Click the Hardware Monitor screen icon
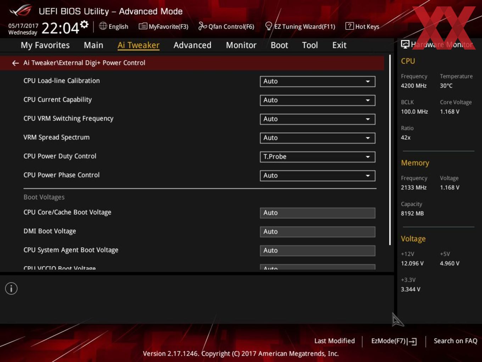482x362 pixels. pos(405,44)
